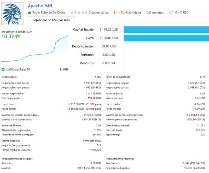The width and height of the screenshot is (209, 173).
Task: Open the 0 comentários link
Action: point(98,12)
